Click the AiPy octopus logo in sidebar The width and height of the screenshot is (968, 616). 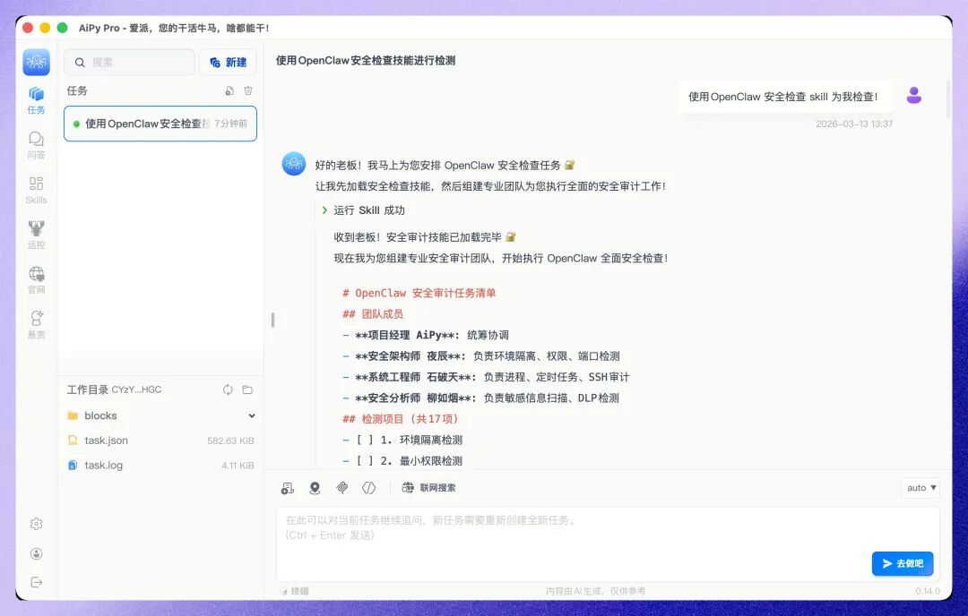tap(37, 62)
